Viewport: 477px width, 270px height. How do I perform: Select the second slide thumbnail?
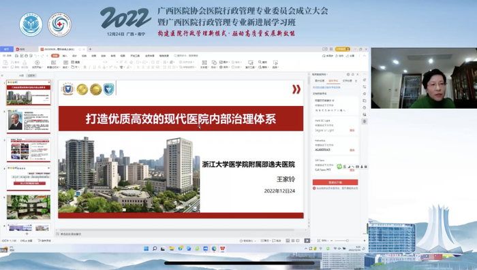click(29, 121)
